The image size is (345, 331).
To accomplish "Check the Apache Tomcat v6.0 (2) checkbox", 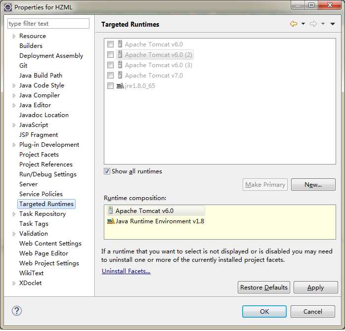I will tap(110, 54).
